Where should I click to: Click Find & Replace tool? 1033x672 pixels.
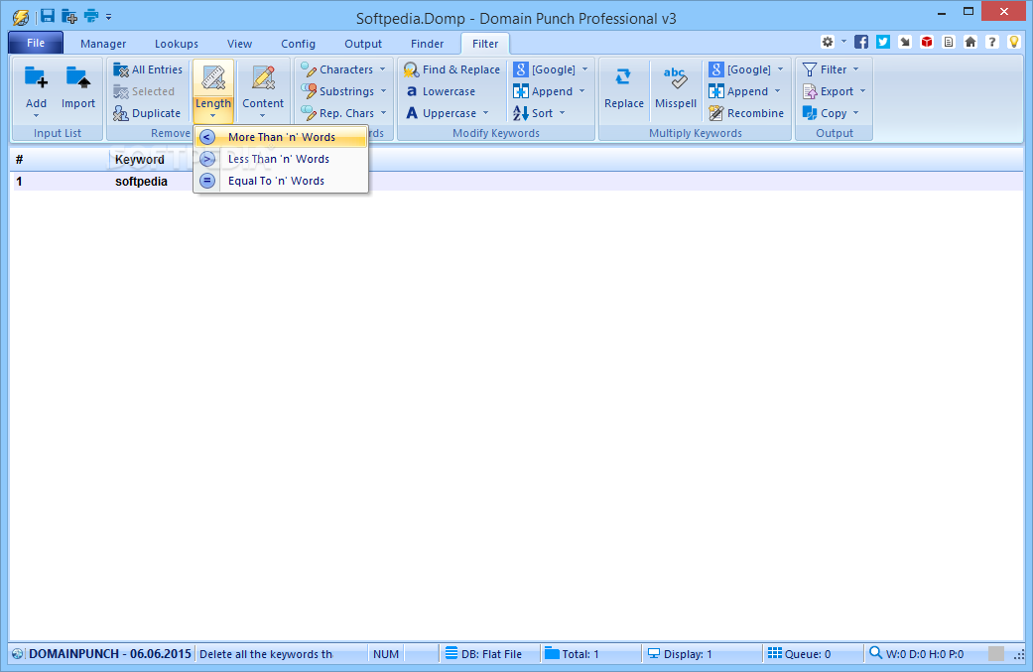pos(452,69)
